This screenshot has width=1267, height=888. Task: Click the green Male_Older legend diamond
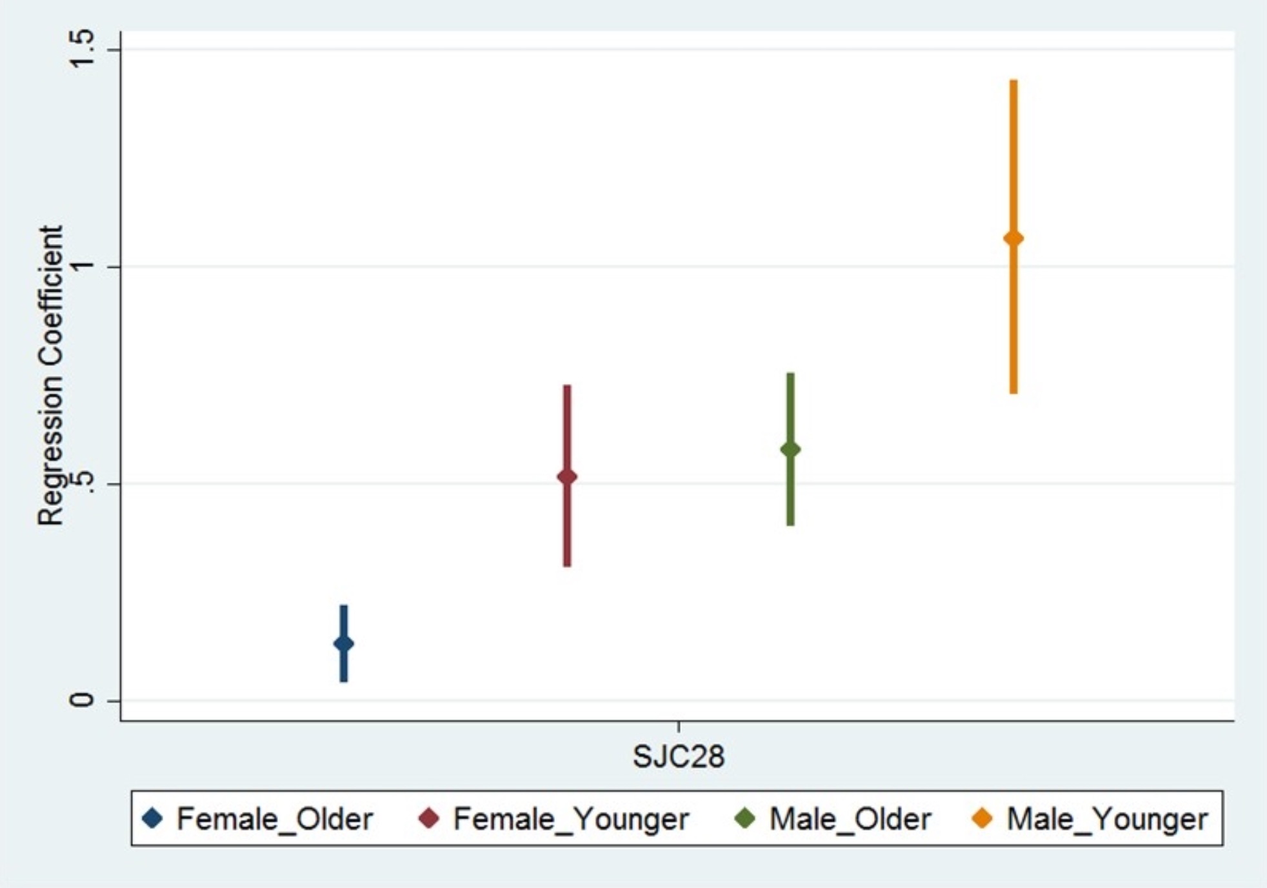(x=745, y=818)
